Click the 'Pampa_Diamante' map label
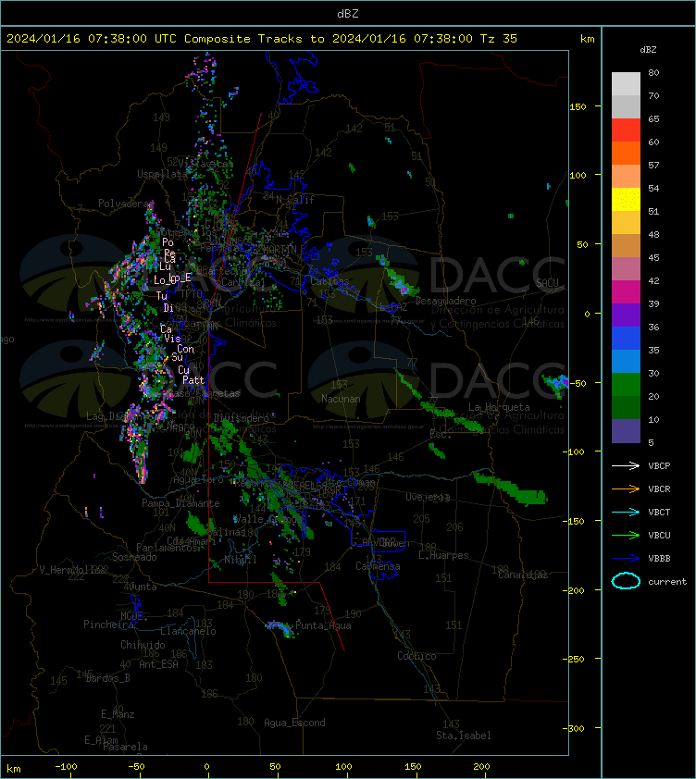696x779 pixels. click(180, 502)
